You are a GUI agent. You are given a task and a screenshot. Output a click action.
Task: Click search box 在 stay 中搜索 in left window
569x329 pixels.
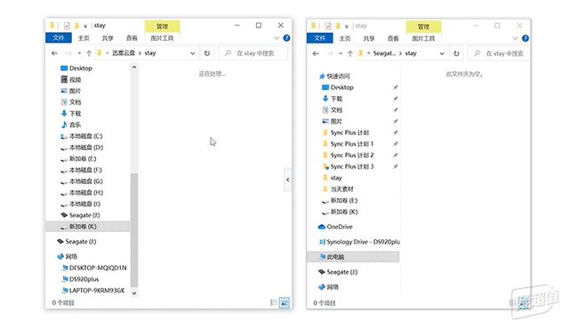pos(253,53)
